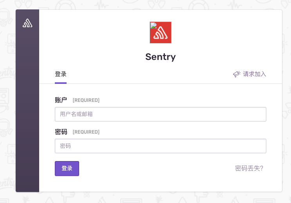
Task: Click the 密码 label above the password field
Action: click(x=61, y=132)
